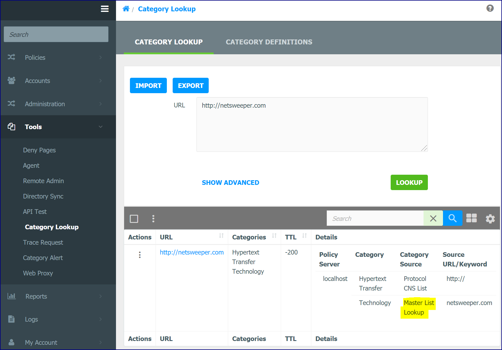Switch to grid view icon
This screenshot has width=502, height=350.
tap(471, 218)
